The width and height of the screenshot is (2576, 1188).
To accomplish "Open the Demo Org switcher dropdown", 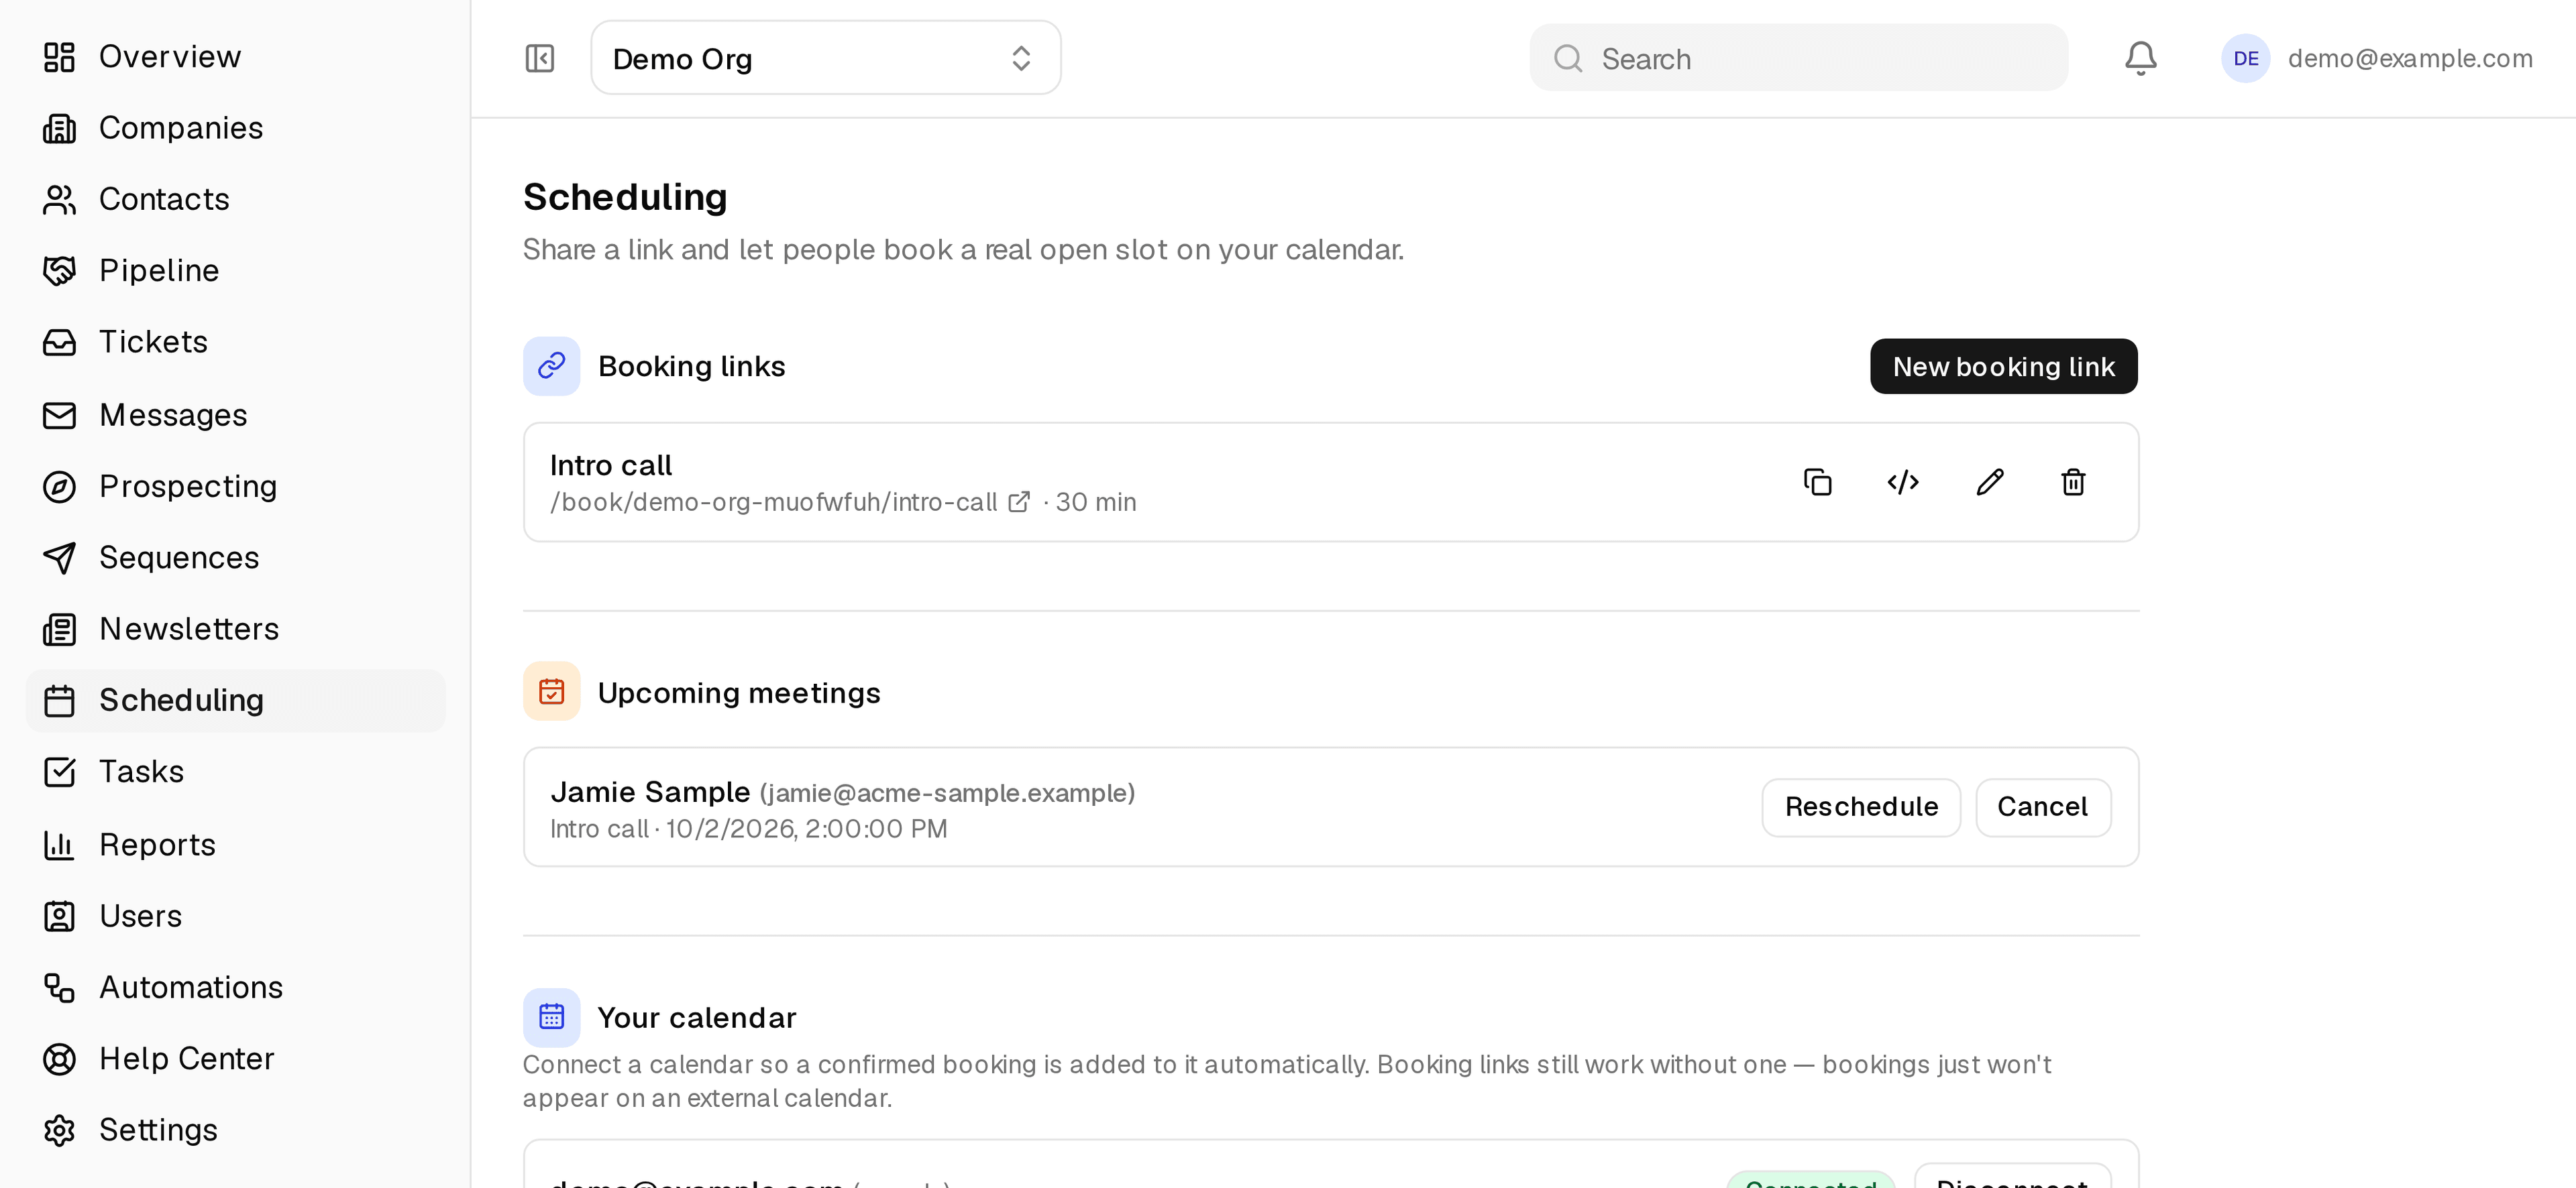I will 825,58.
